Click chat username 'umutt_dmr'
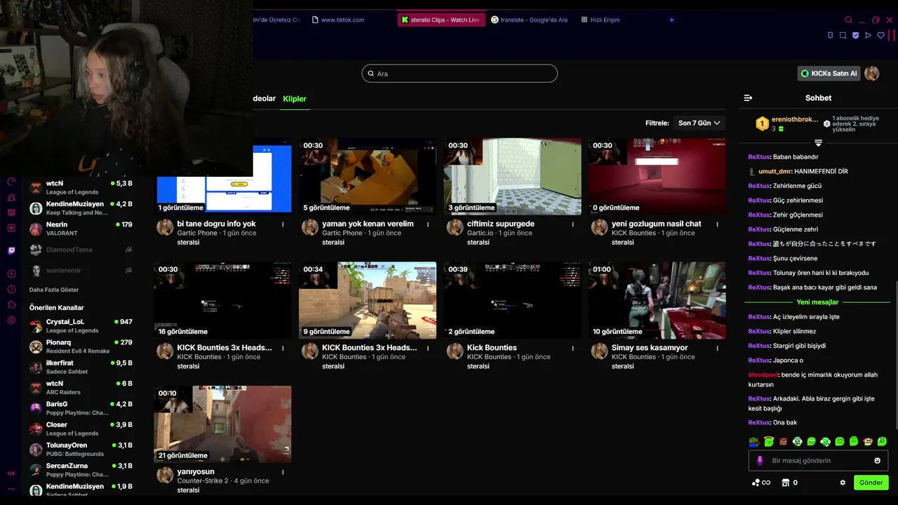The image size is (898, 505). pyautogui.click(x=775, y=171)
